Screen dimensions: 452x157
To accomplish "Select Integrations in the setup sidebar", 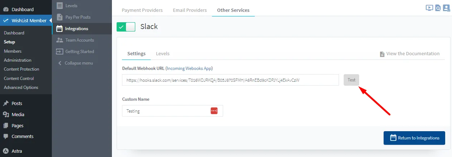I will [x=82, y=28].
